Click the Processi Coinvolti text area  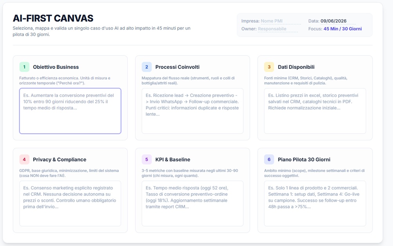(193, 111)
